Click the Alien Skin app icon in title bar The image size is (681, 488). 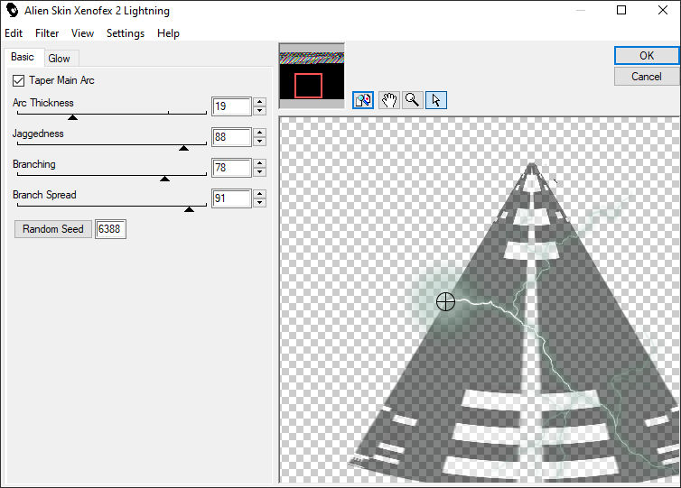(x=12, y=11)
